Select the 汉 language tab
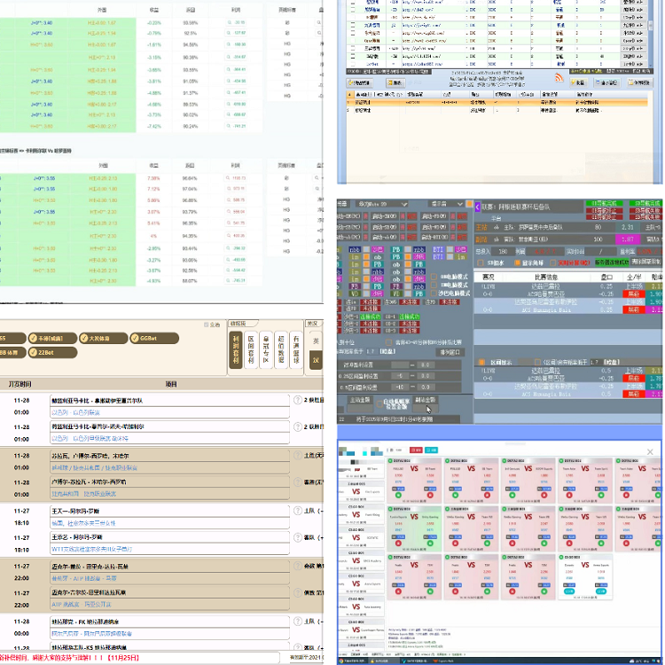The width and height of the screenshot is (665, 665). click(316, 360)
